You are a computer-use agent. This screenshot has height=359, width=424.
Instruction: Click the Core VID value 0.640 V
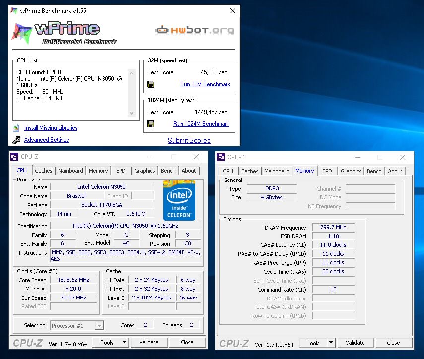pos(136,214)
